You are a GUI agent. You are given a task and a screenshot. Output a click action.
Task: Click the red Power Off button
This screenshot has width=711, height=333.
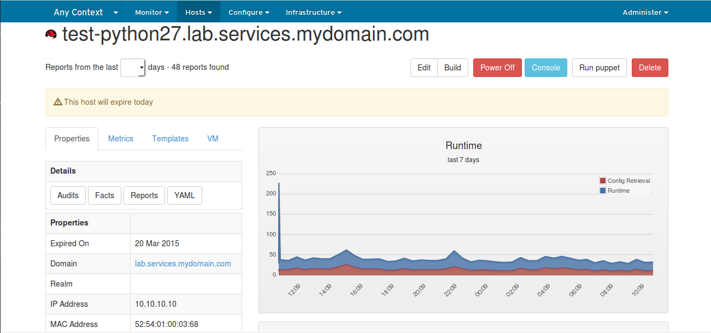497,68
